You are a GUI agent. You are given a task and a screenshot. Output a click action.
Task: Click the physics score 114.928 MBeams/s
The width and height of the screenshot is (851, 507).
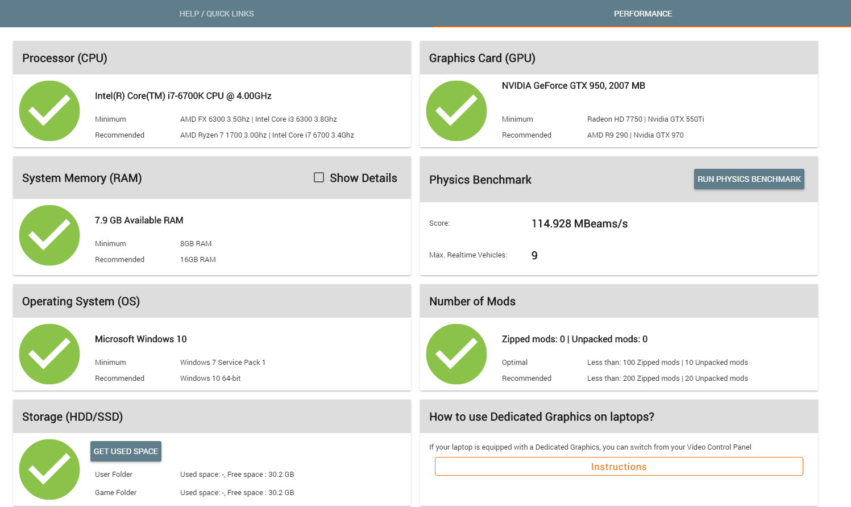tap(579, 224)
